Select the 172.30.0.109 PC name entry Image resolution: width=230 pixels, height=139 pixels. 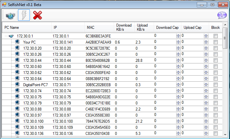(33, 127)
